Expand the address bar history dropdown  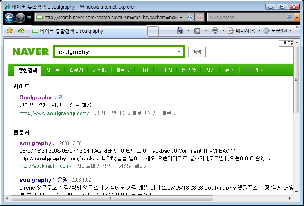point(182,18)
